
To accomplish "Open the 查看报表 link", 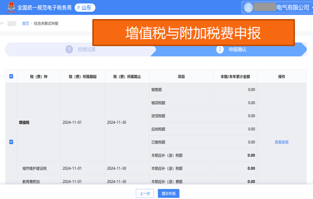I will pos(282,142).
